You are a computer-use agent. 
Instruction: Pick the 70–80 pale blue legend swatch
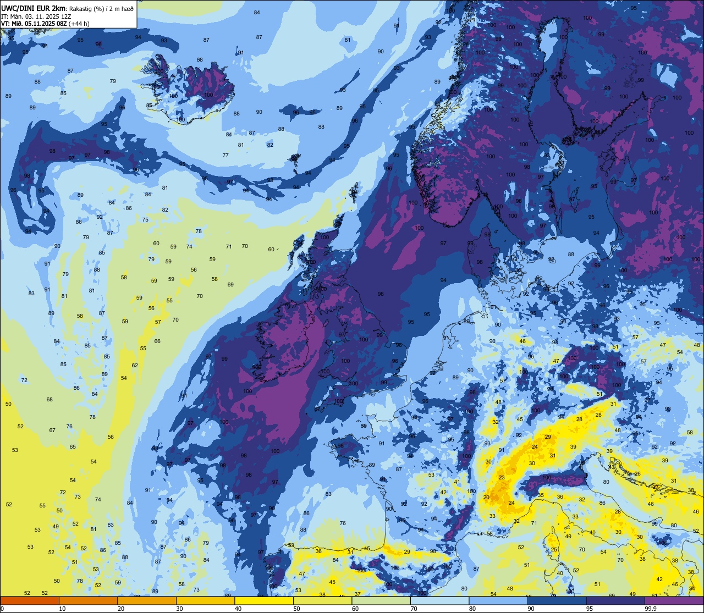click(439, 600)
